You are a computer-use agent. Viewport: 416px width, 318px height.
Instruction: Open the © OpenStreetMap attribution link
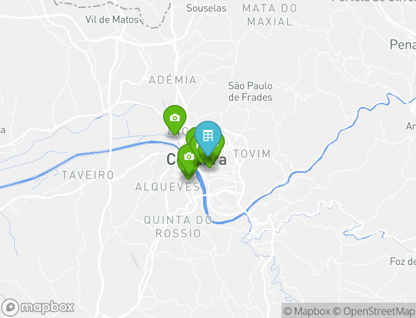(374, 311)
